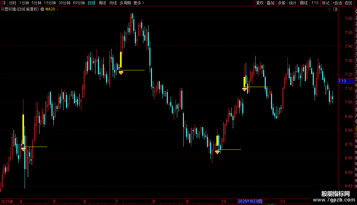Expand 更多 > period options
Screen dimensions: 357x205
coord(139,3)
